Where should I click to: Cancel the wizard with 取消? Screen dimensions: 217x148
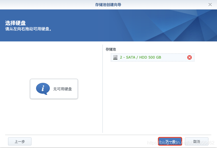click(197, 141)
